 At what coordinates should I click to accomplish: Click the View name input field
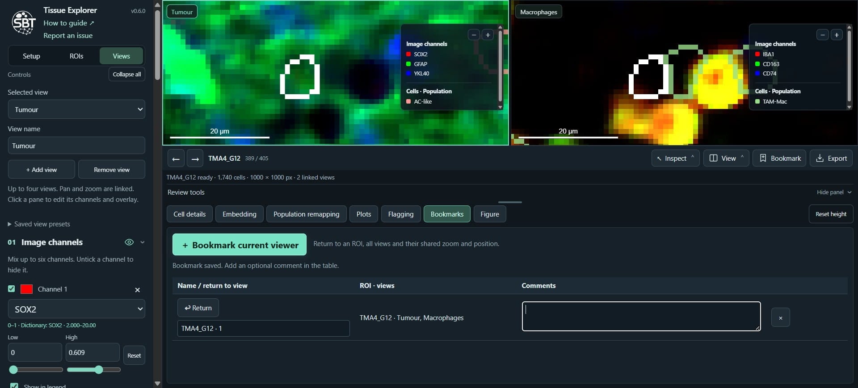[x=76, y=146]
